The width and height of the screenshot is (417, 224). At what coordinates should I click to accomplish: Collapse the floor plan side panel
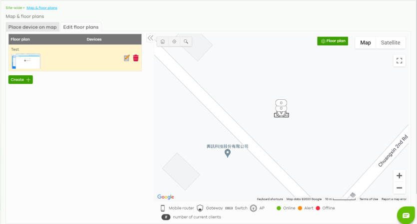[x=150, y=38]
